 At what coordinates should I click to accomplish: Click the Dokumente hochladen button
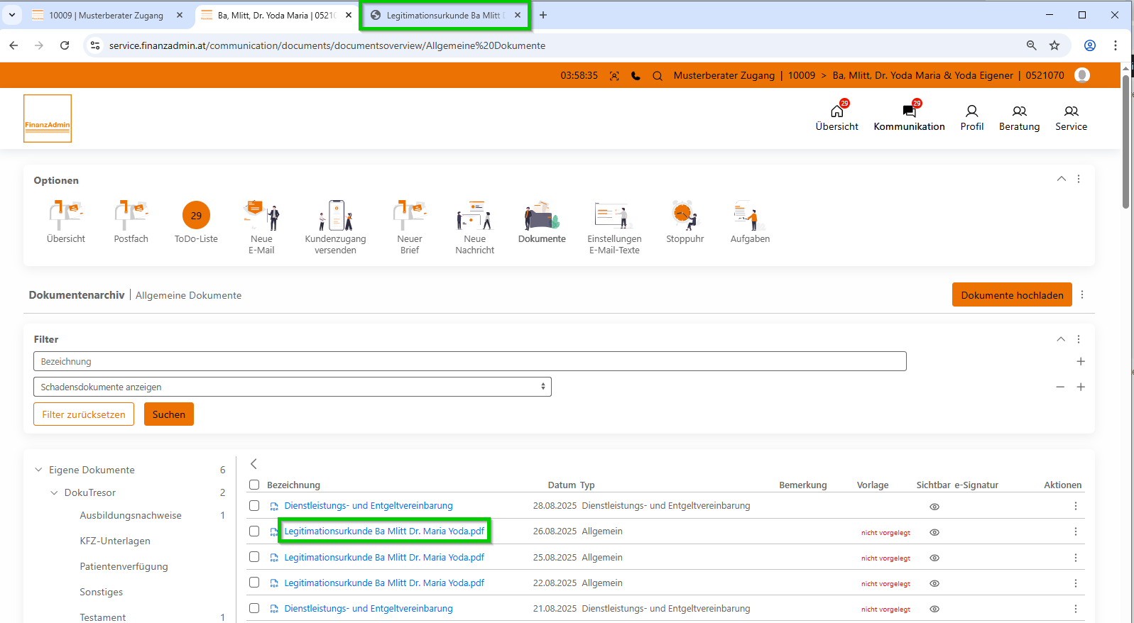pos(1011,295)
